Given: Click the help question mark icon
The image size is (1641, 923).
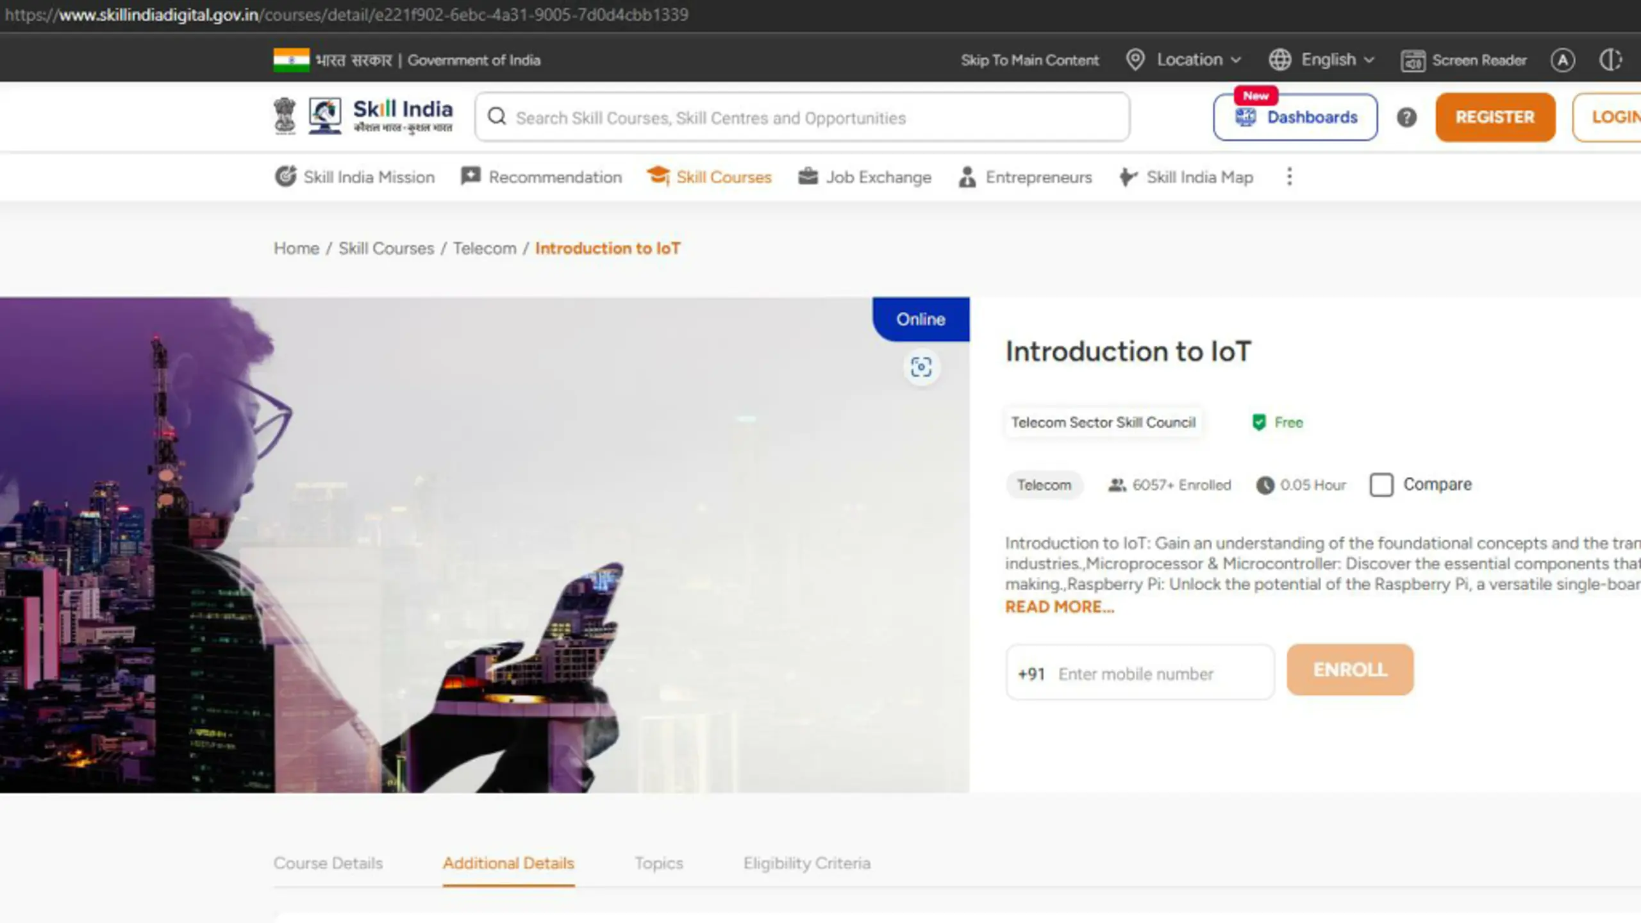Looking at the screenshot, I should point(1406,117).
